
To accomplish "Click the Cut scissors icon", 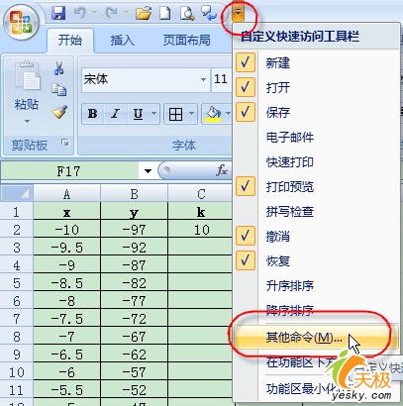I will pyautogui.click(x=58, y=68).
